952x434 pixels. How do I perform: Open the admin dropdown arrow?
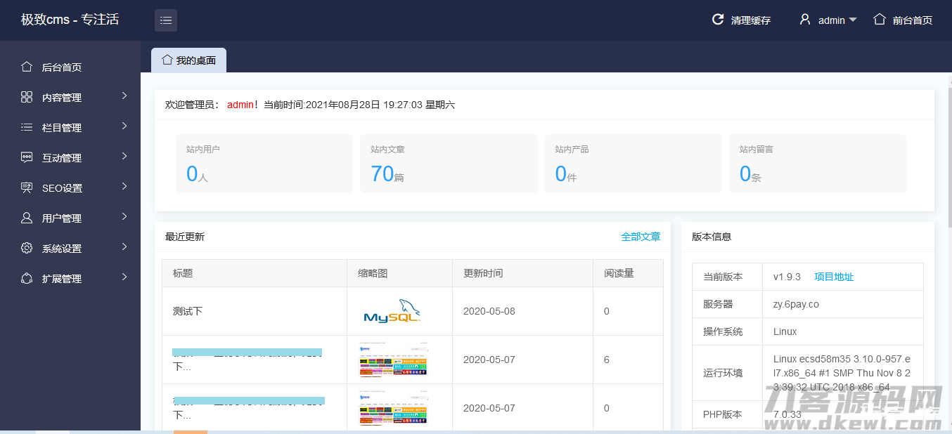click(x=853, y=20)
